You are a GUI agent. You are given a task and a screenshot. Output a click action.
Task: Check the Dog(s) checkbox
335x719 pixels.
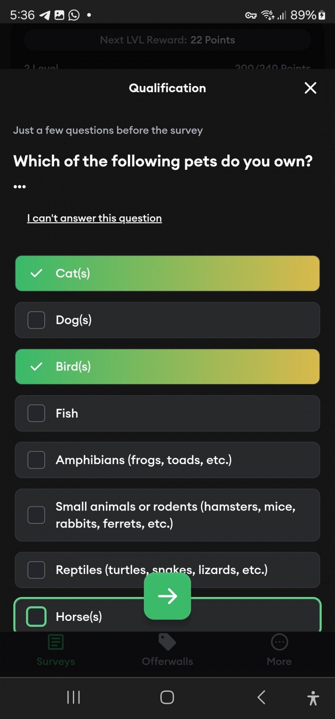[x=36, y=320]
